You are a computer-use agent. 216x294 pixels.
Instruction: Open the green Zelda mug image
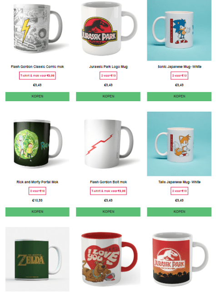(37, 259)
